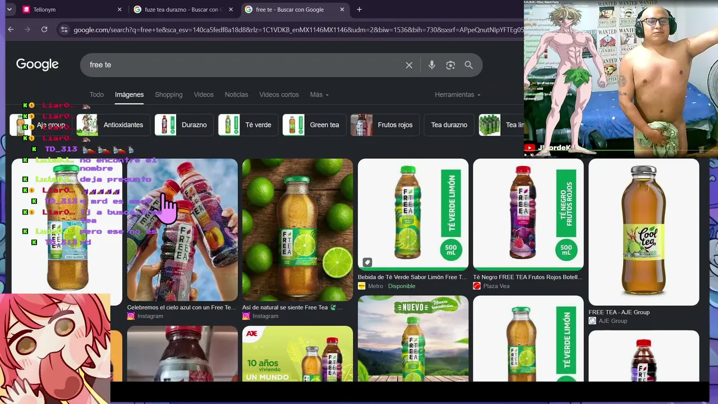The height and width of the screenshot is (404, 718).
Task: Apply the Tea durazno filter chip
Action: tap(449, 125)
